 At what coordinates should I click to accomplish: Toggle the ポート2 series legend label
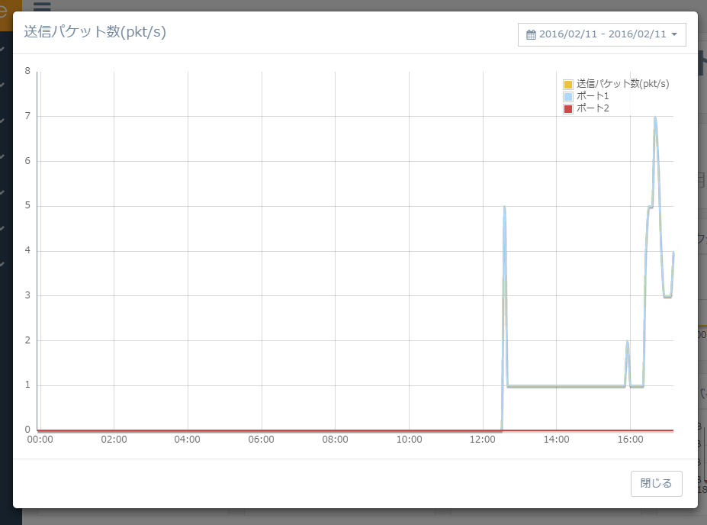(x=593, y=108)
